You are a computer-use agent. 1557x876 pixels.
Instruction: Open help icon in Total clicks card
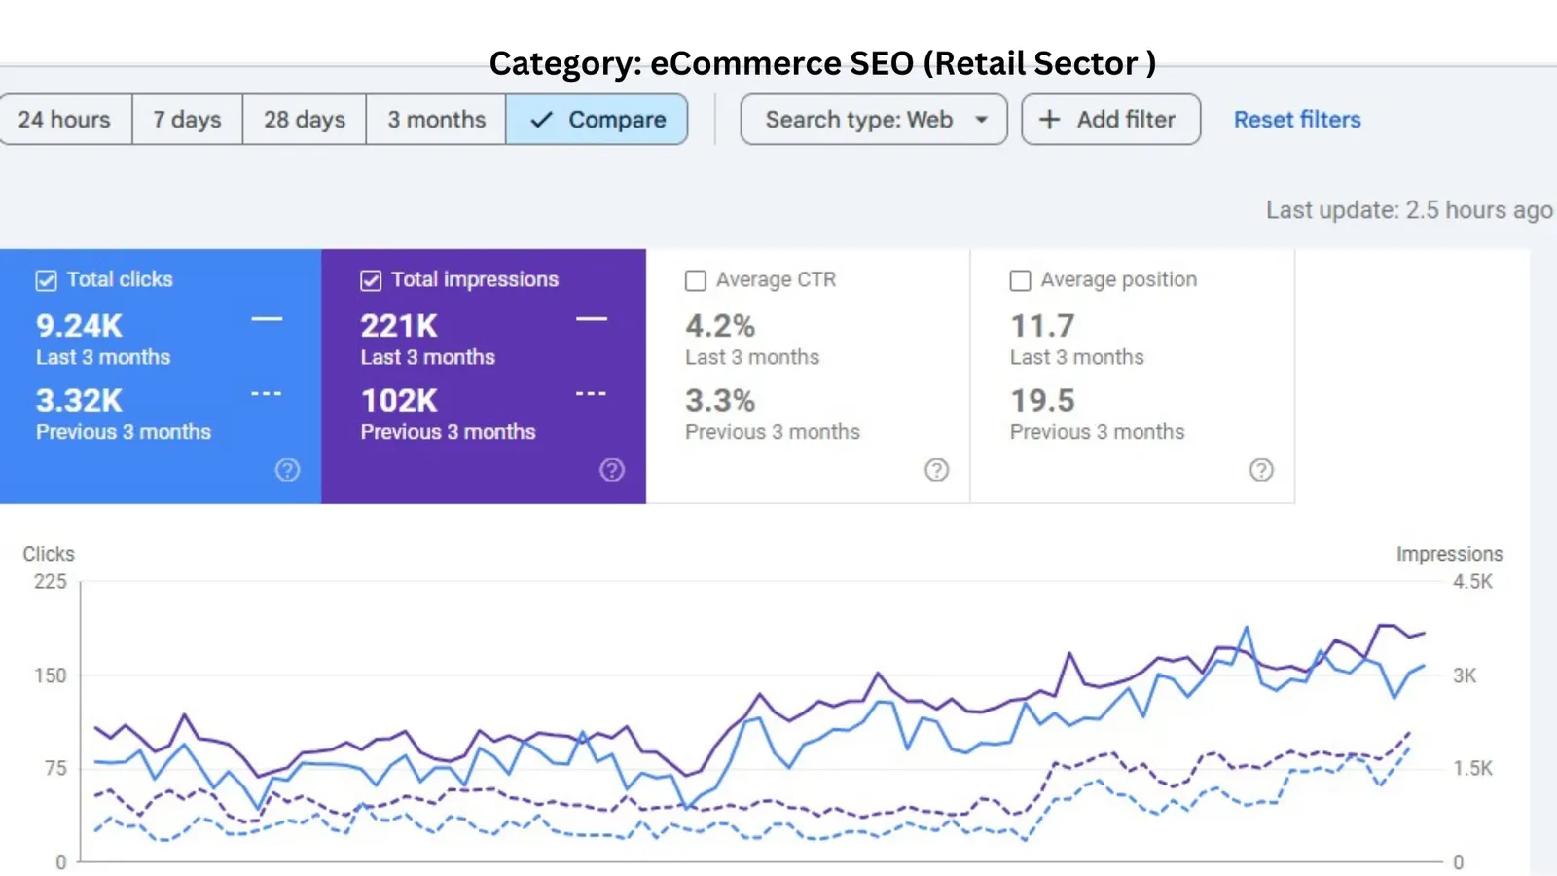click(x=287, y=470)
